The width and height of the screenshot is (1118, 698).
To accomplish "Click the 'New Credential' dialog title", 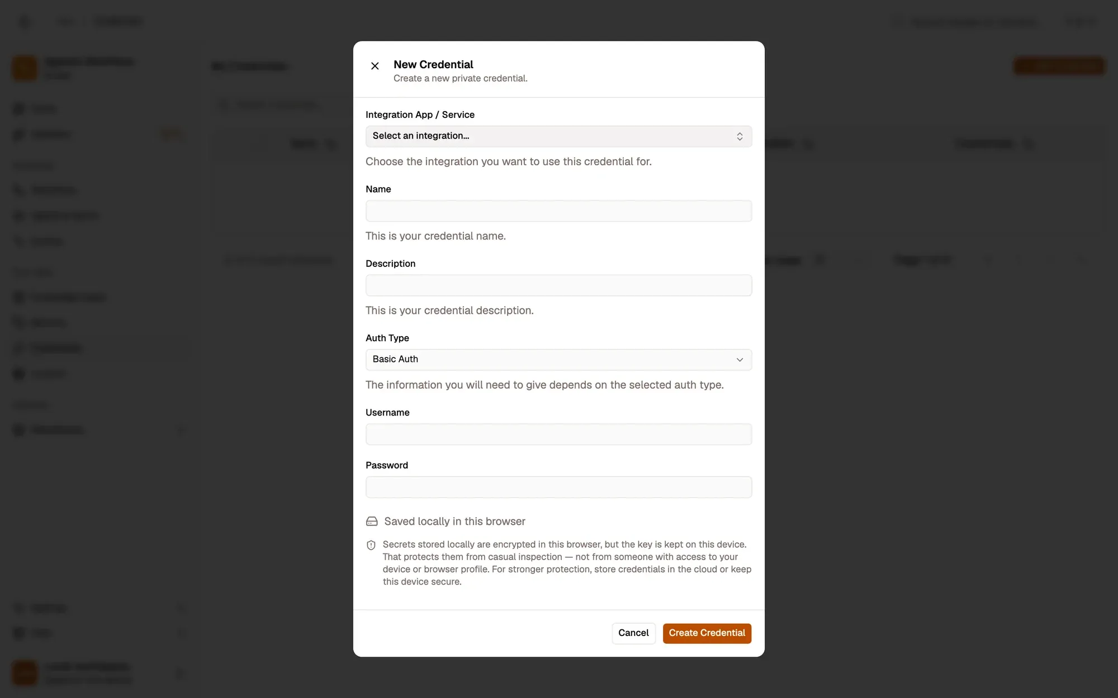I will (x=433, y=64).
